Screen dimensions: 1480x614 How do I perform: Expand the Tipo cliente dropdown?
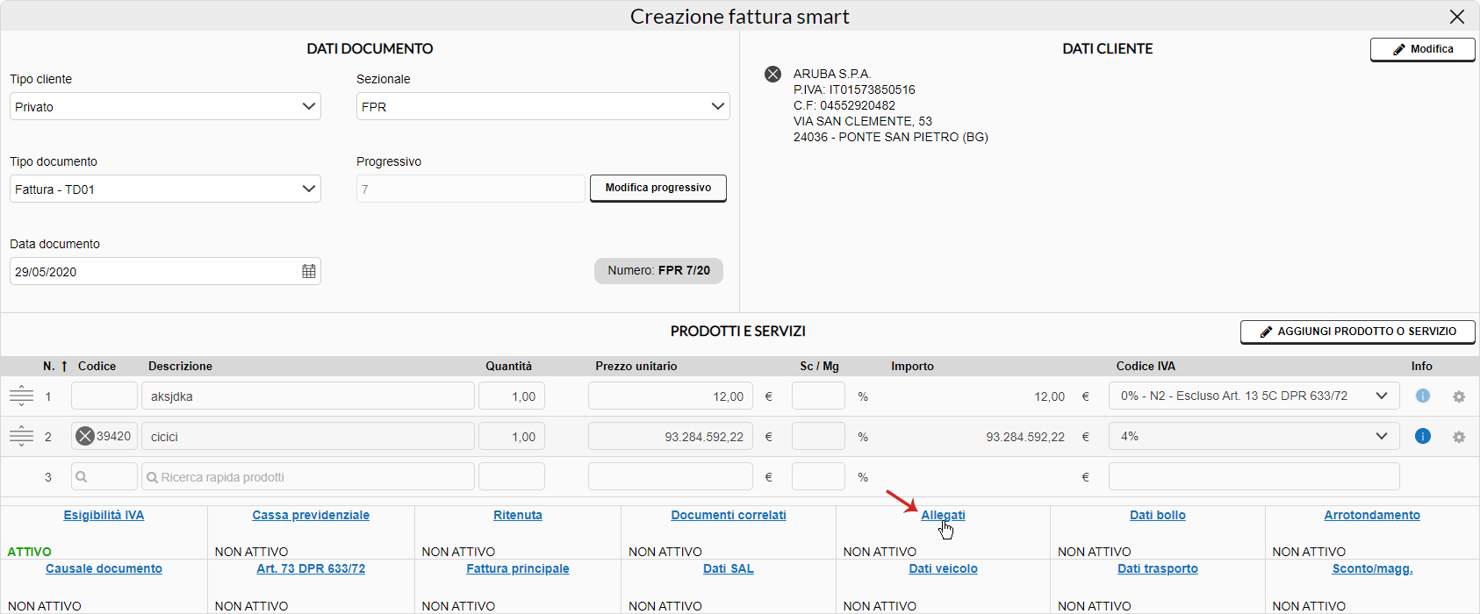tap(165, 107)
